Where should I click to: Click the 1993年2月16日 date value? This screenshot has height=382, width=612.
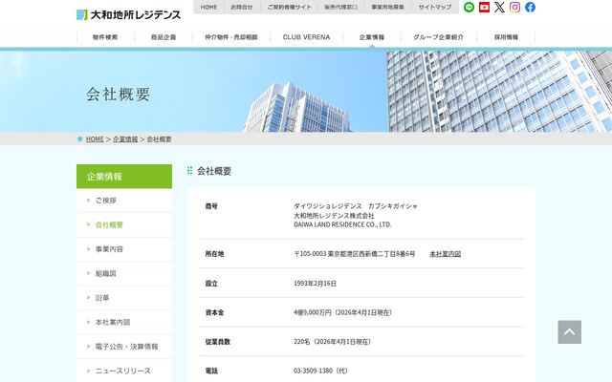coord(315,284)
